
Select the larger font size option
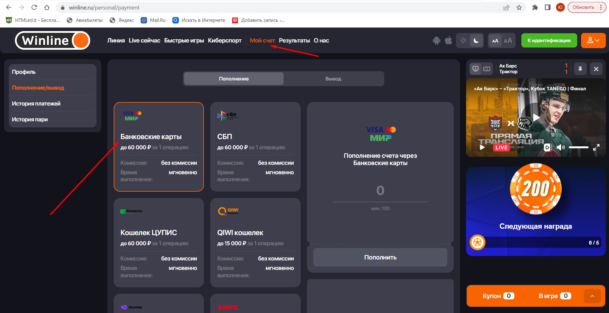click(508, 41)
